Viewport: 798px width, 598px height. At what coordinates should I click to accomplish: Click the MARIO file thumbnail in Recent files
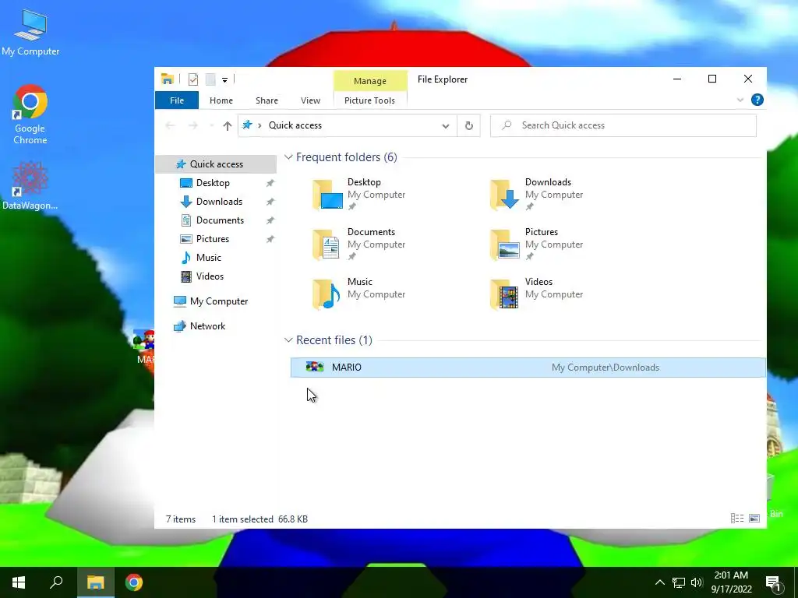click(315, 367)
